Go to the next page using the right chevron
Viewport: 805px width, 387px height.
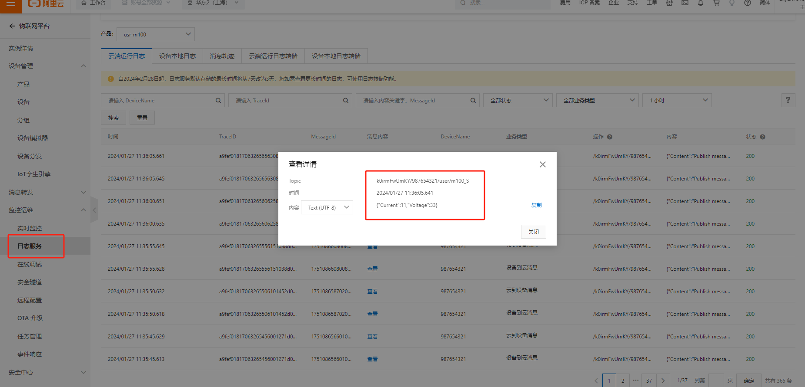pyautogui.click(x=663, y=380)
